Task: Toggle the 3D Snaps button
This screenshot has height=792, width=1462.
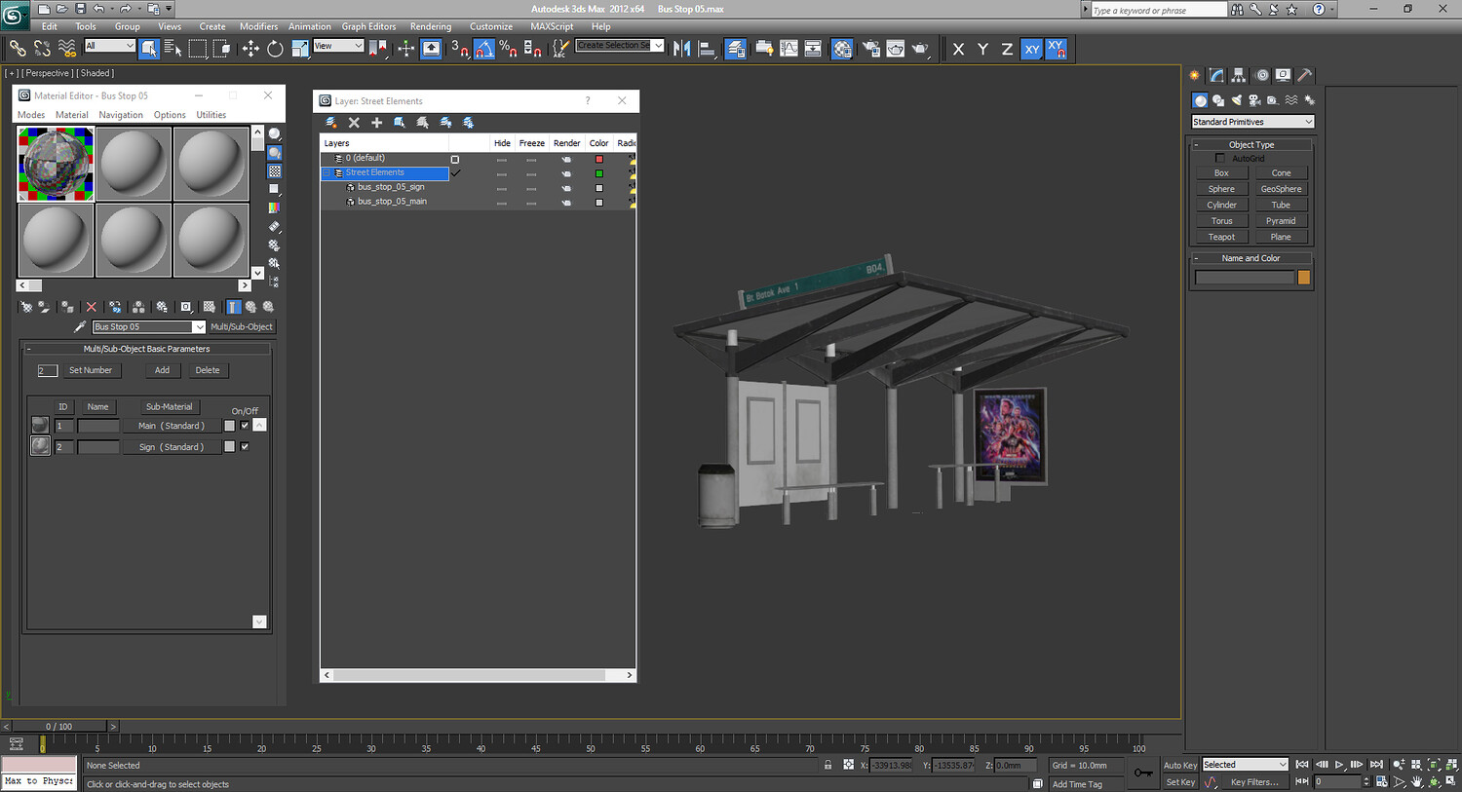Action: (x=459, y=48)
